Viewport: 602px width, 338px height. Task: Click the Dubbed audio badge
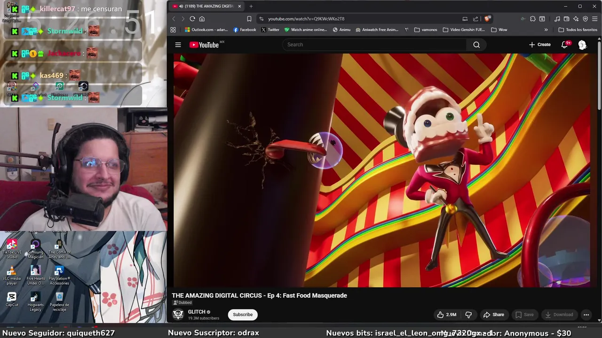(x=182, y=303)
